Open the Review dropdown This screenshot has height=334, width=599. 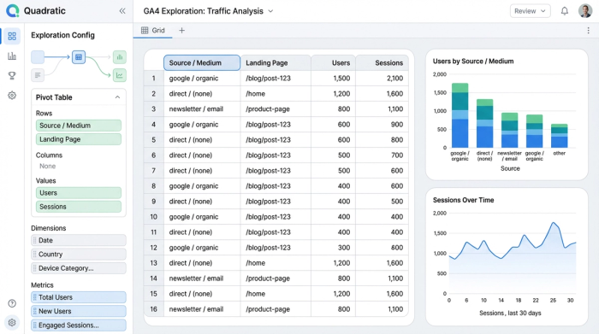point(531,11)
